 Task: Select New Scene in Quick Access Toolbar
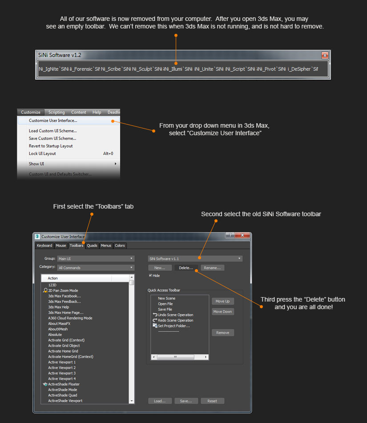click(x=166, y=298)
